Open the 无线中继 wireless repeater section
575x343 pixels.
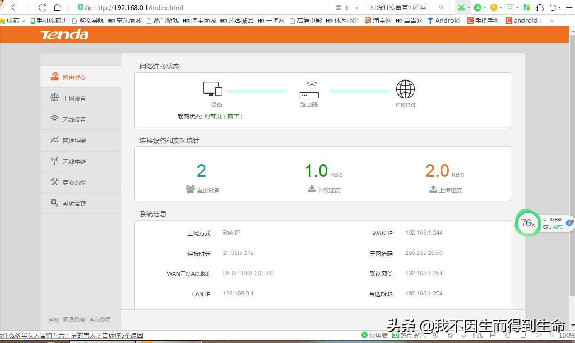pos(75,161)
